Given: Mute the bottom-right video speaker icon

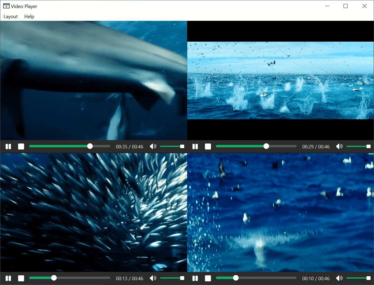Looking at the screenshot, I should pyautogui.click(x=339, y=278).
